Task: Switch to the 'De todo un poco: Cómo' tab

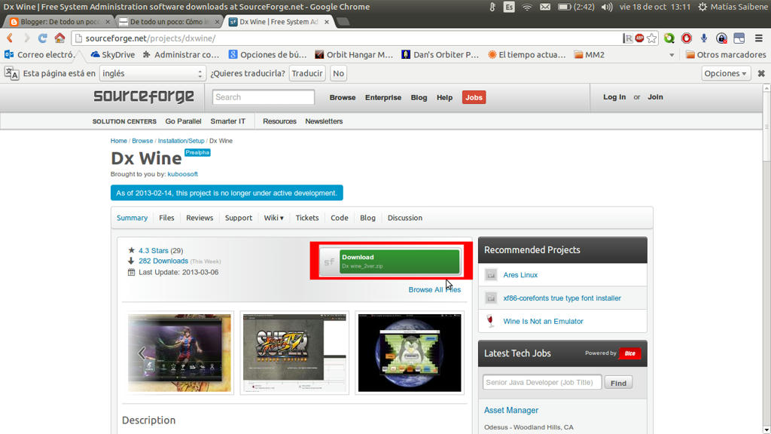Action: [169, 22]
